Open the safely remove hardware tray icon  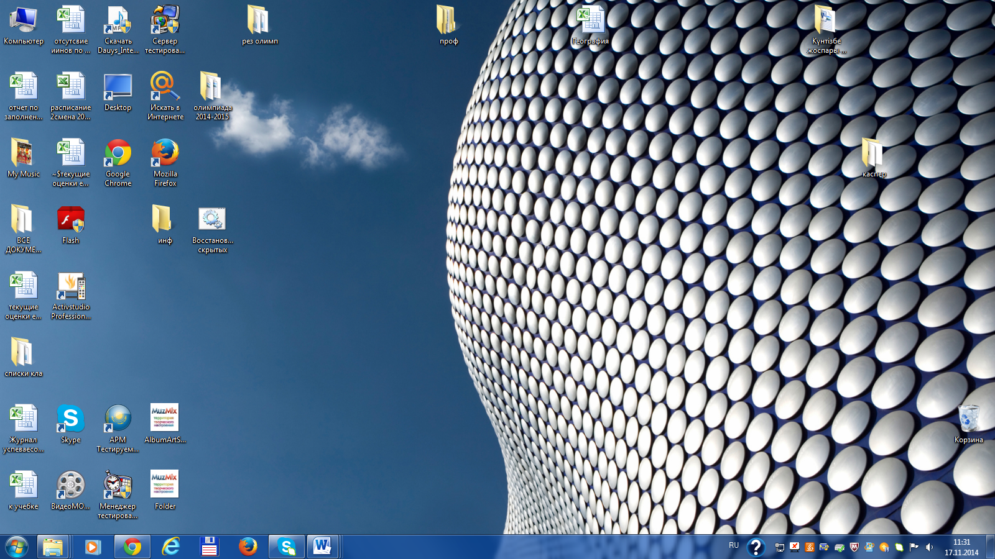[x=840, y=547]
